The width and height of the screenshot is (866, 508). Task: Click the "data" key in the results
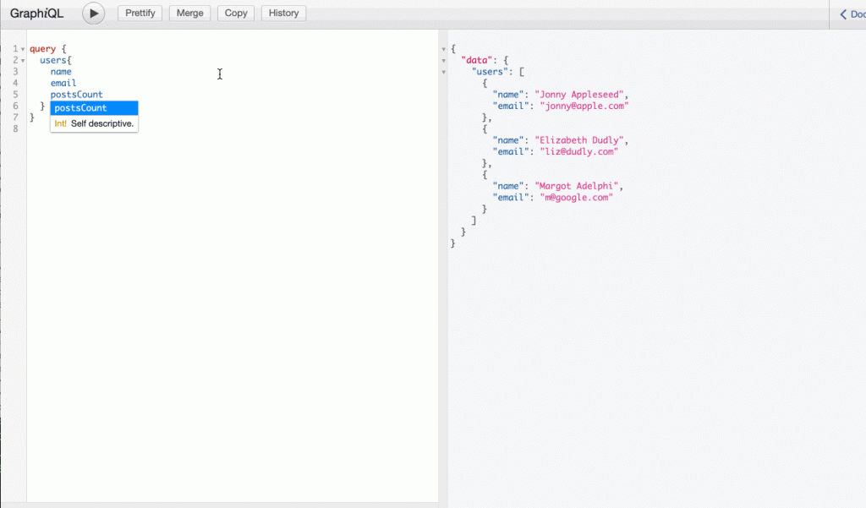[x=477, y=60]
